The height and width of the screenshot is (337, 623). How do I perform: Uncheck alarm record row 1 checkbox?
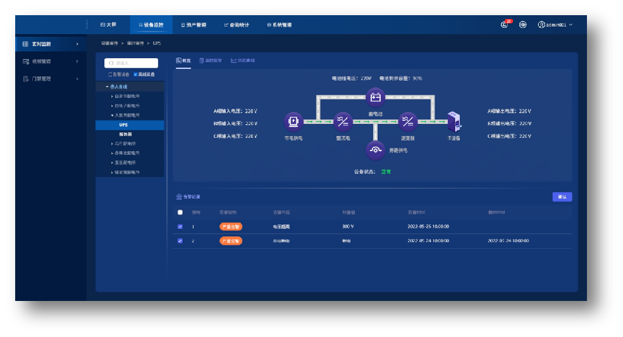point(180,226)
